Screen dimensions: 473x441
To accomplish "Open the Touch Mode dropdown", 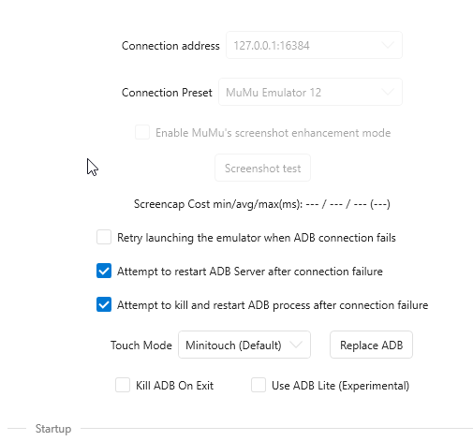I will click(244, 345).
